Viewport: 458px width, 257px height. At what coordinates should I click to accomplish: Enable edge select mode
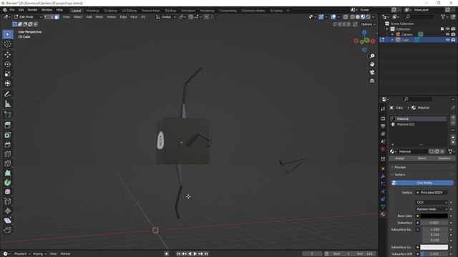[52, 17]
